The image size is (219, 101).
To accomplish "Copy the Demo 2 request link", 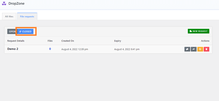I will tap(187, 49).
